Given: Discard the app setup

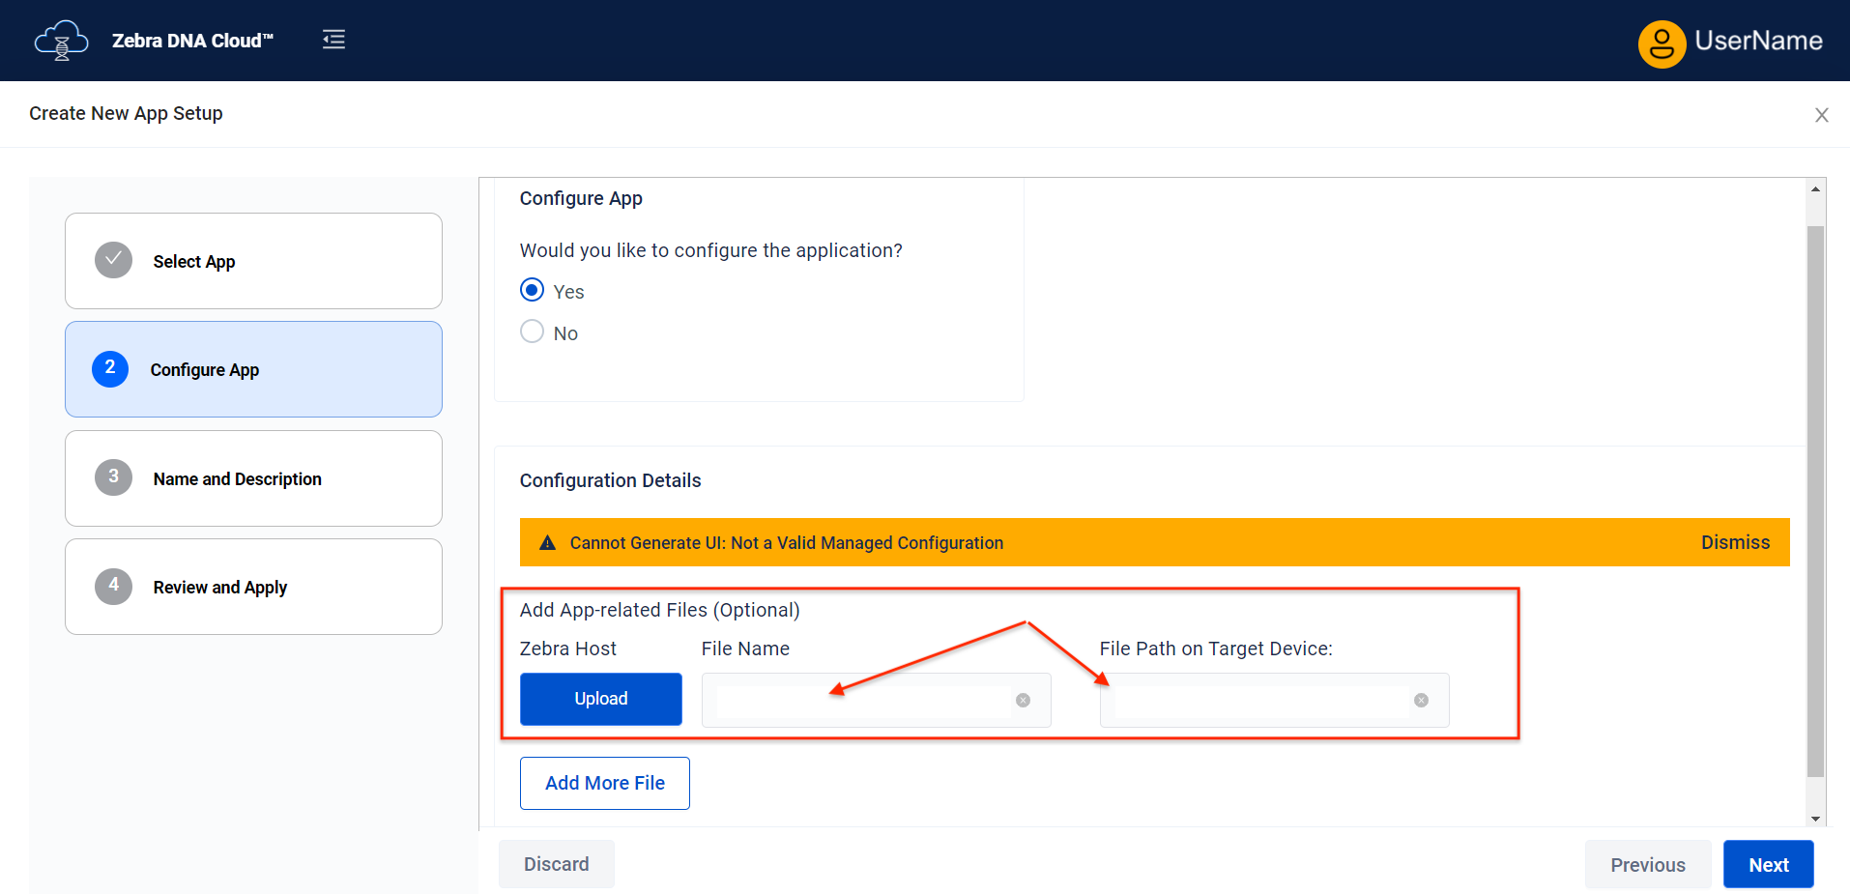Looking at the screenshot, I should [x=556, y=864].
